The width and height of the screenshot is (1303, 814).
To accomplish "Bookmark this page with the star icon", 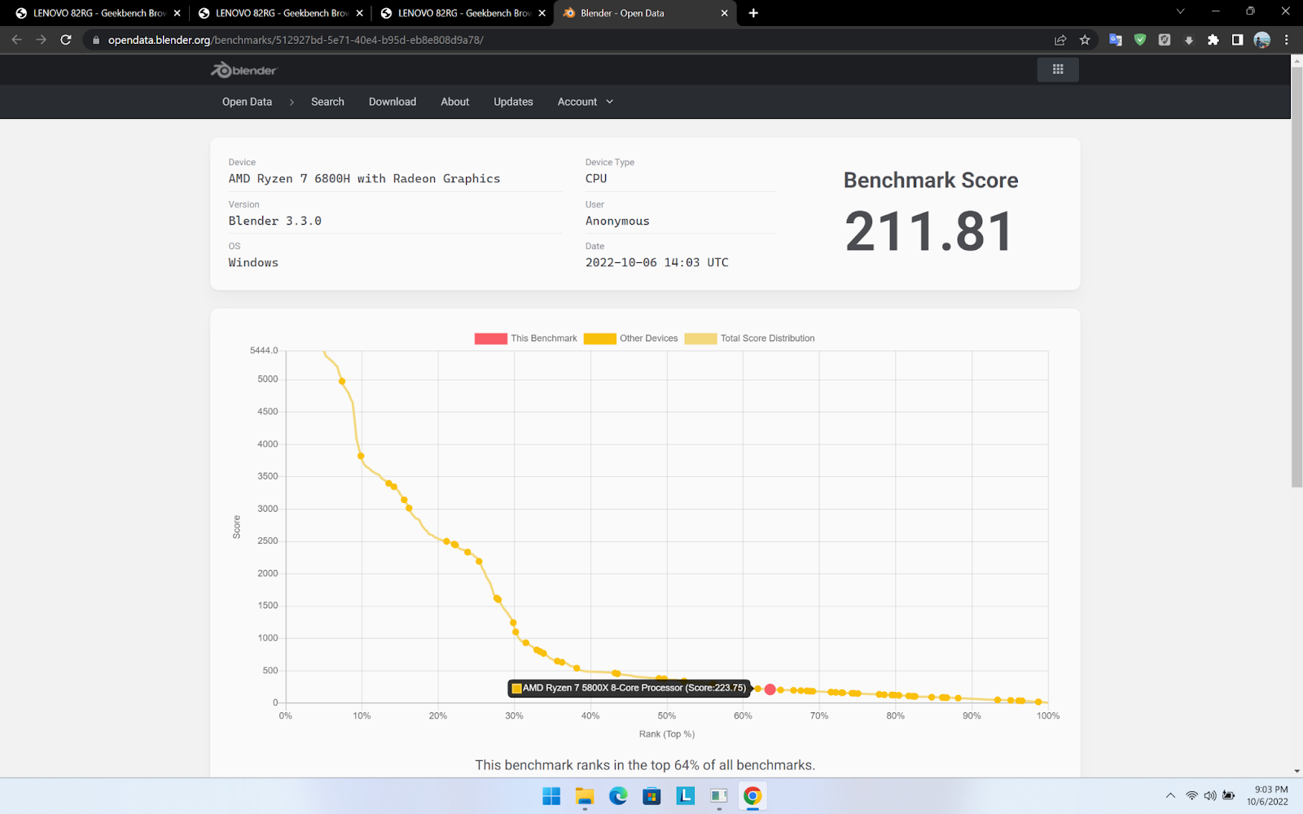I will click(x=1085, y=40).
